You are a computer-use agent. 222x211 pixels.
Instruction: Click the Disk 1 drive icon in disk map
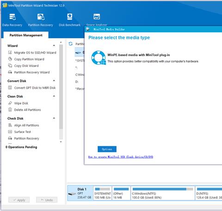pyautogui.click(x=72, y=194)
